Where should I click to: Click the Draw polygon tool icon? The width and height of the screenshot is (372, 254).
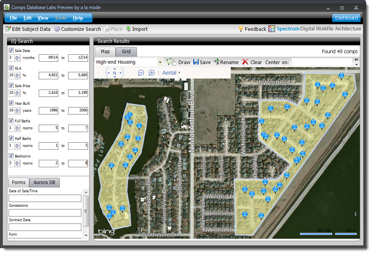171,62
